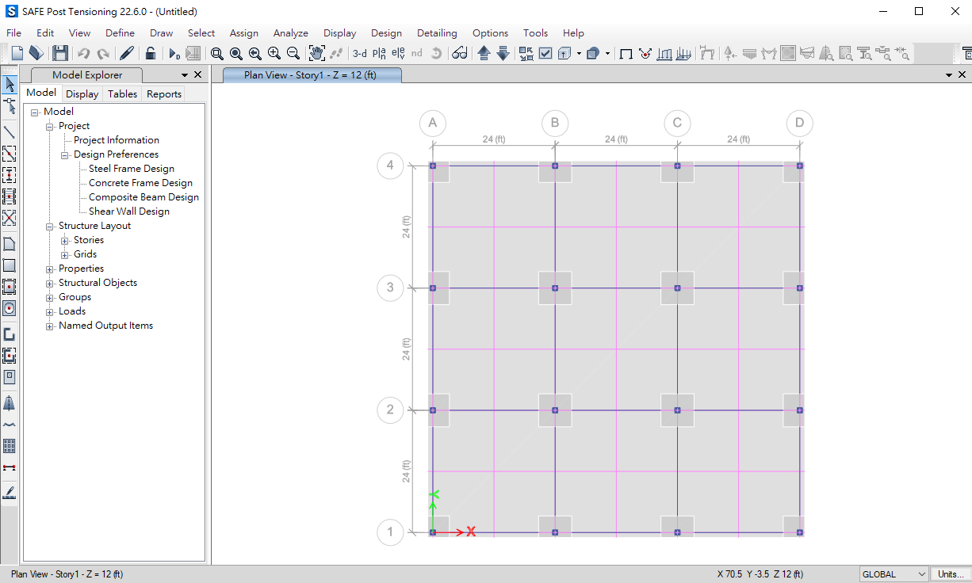Expand the Groups tree node
The width and height of the screenshot is (972, 583).
[50, 298]
